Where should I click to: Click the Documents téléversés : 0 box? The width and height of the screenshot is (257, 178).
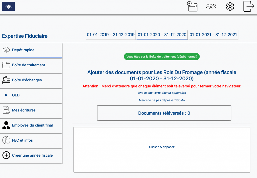click(x=164, y=113)
